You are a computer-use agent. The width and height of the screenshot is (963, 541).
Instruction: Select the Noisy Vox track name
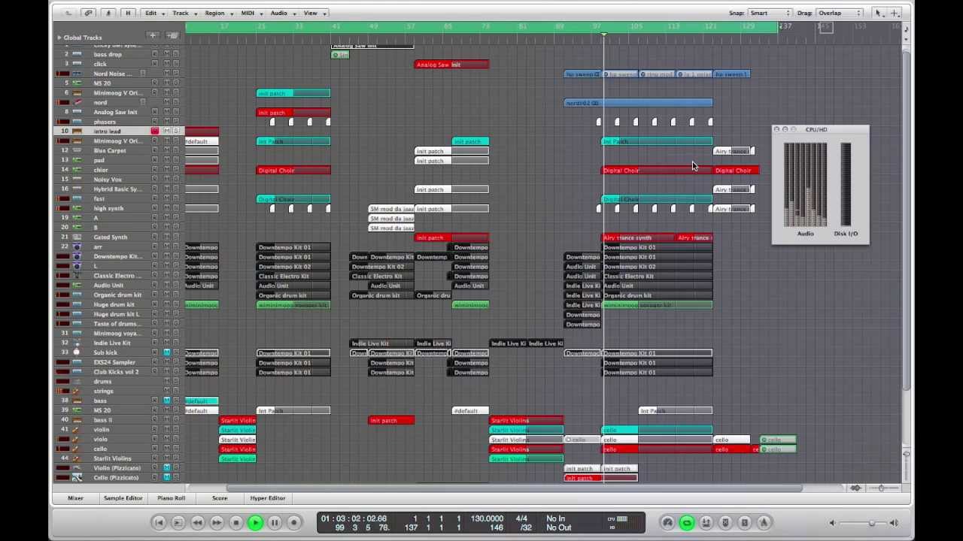pos(108,180)
